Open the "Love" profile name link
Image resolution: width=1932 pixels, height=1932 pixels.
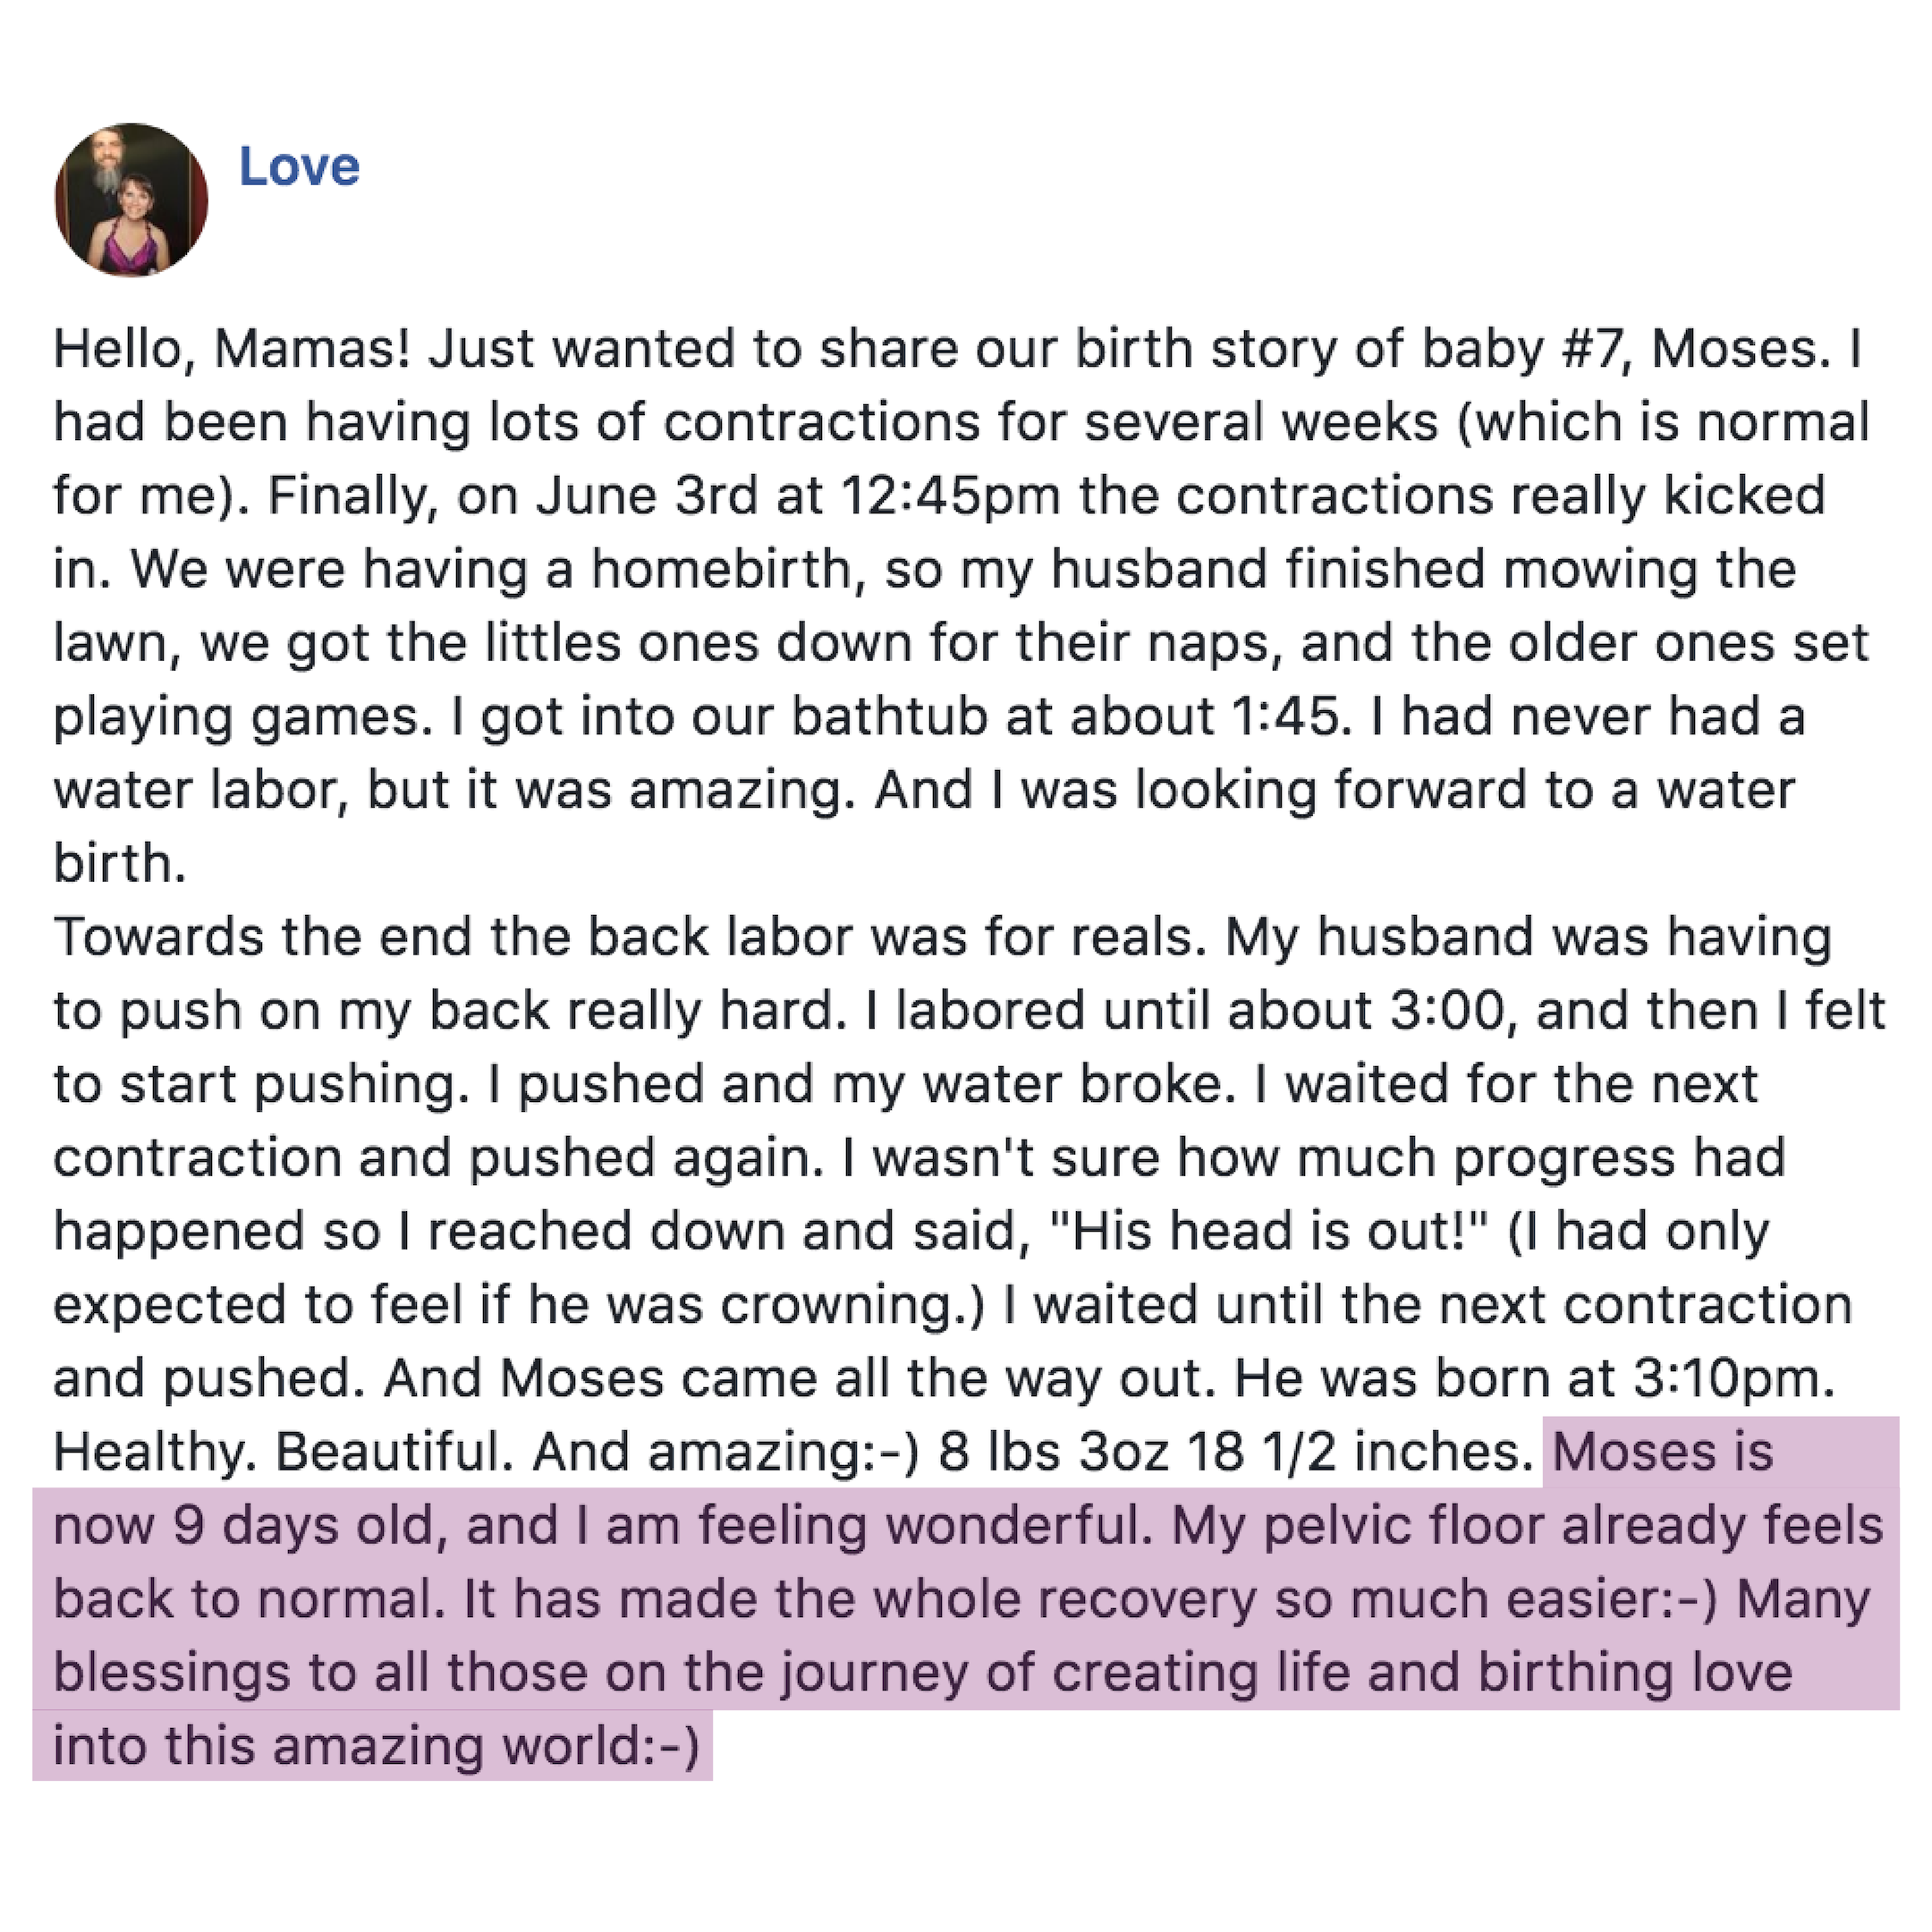click(x=299, y=166)
